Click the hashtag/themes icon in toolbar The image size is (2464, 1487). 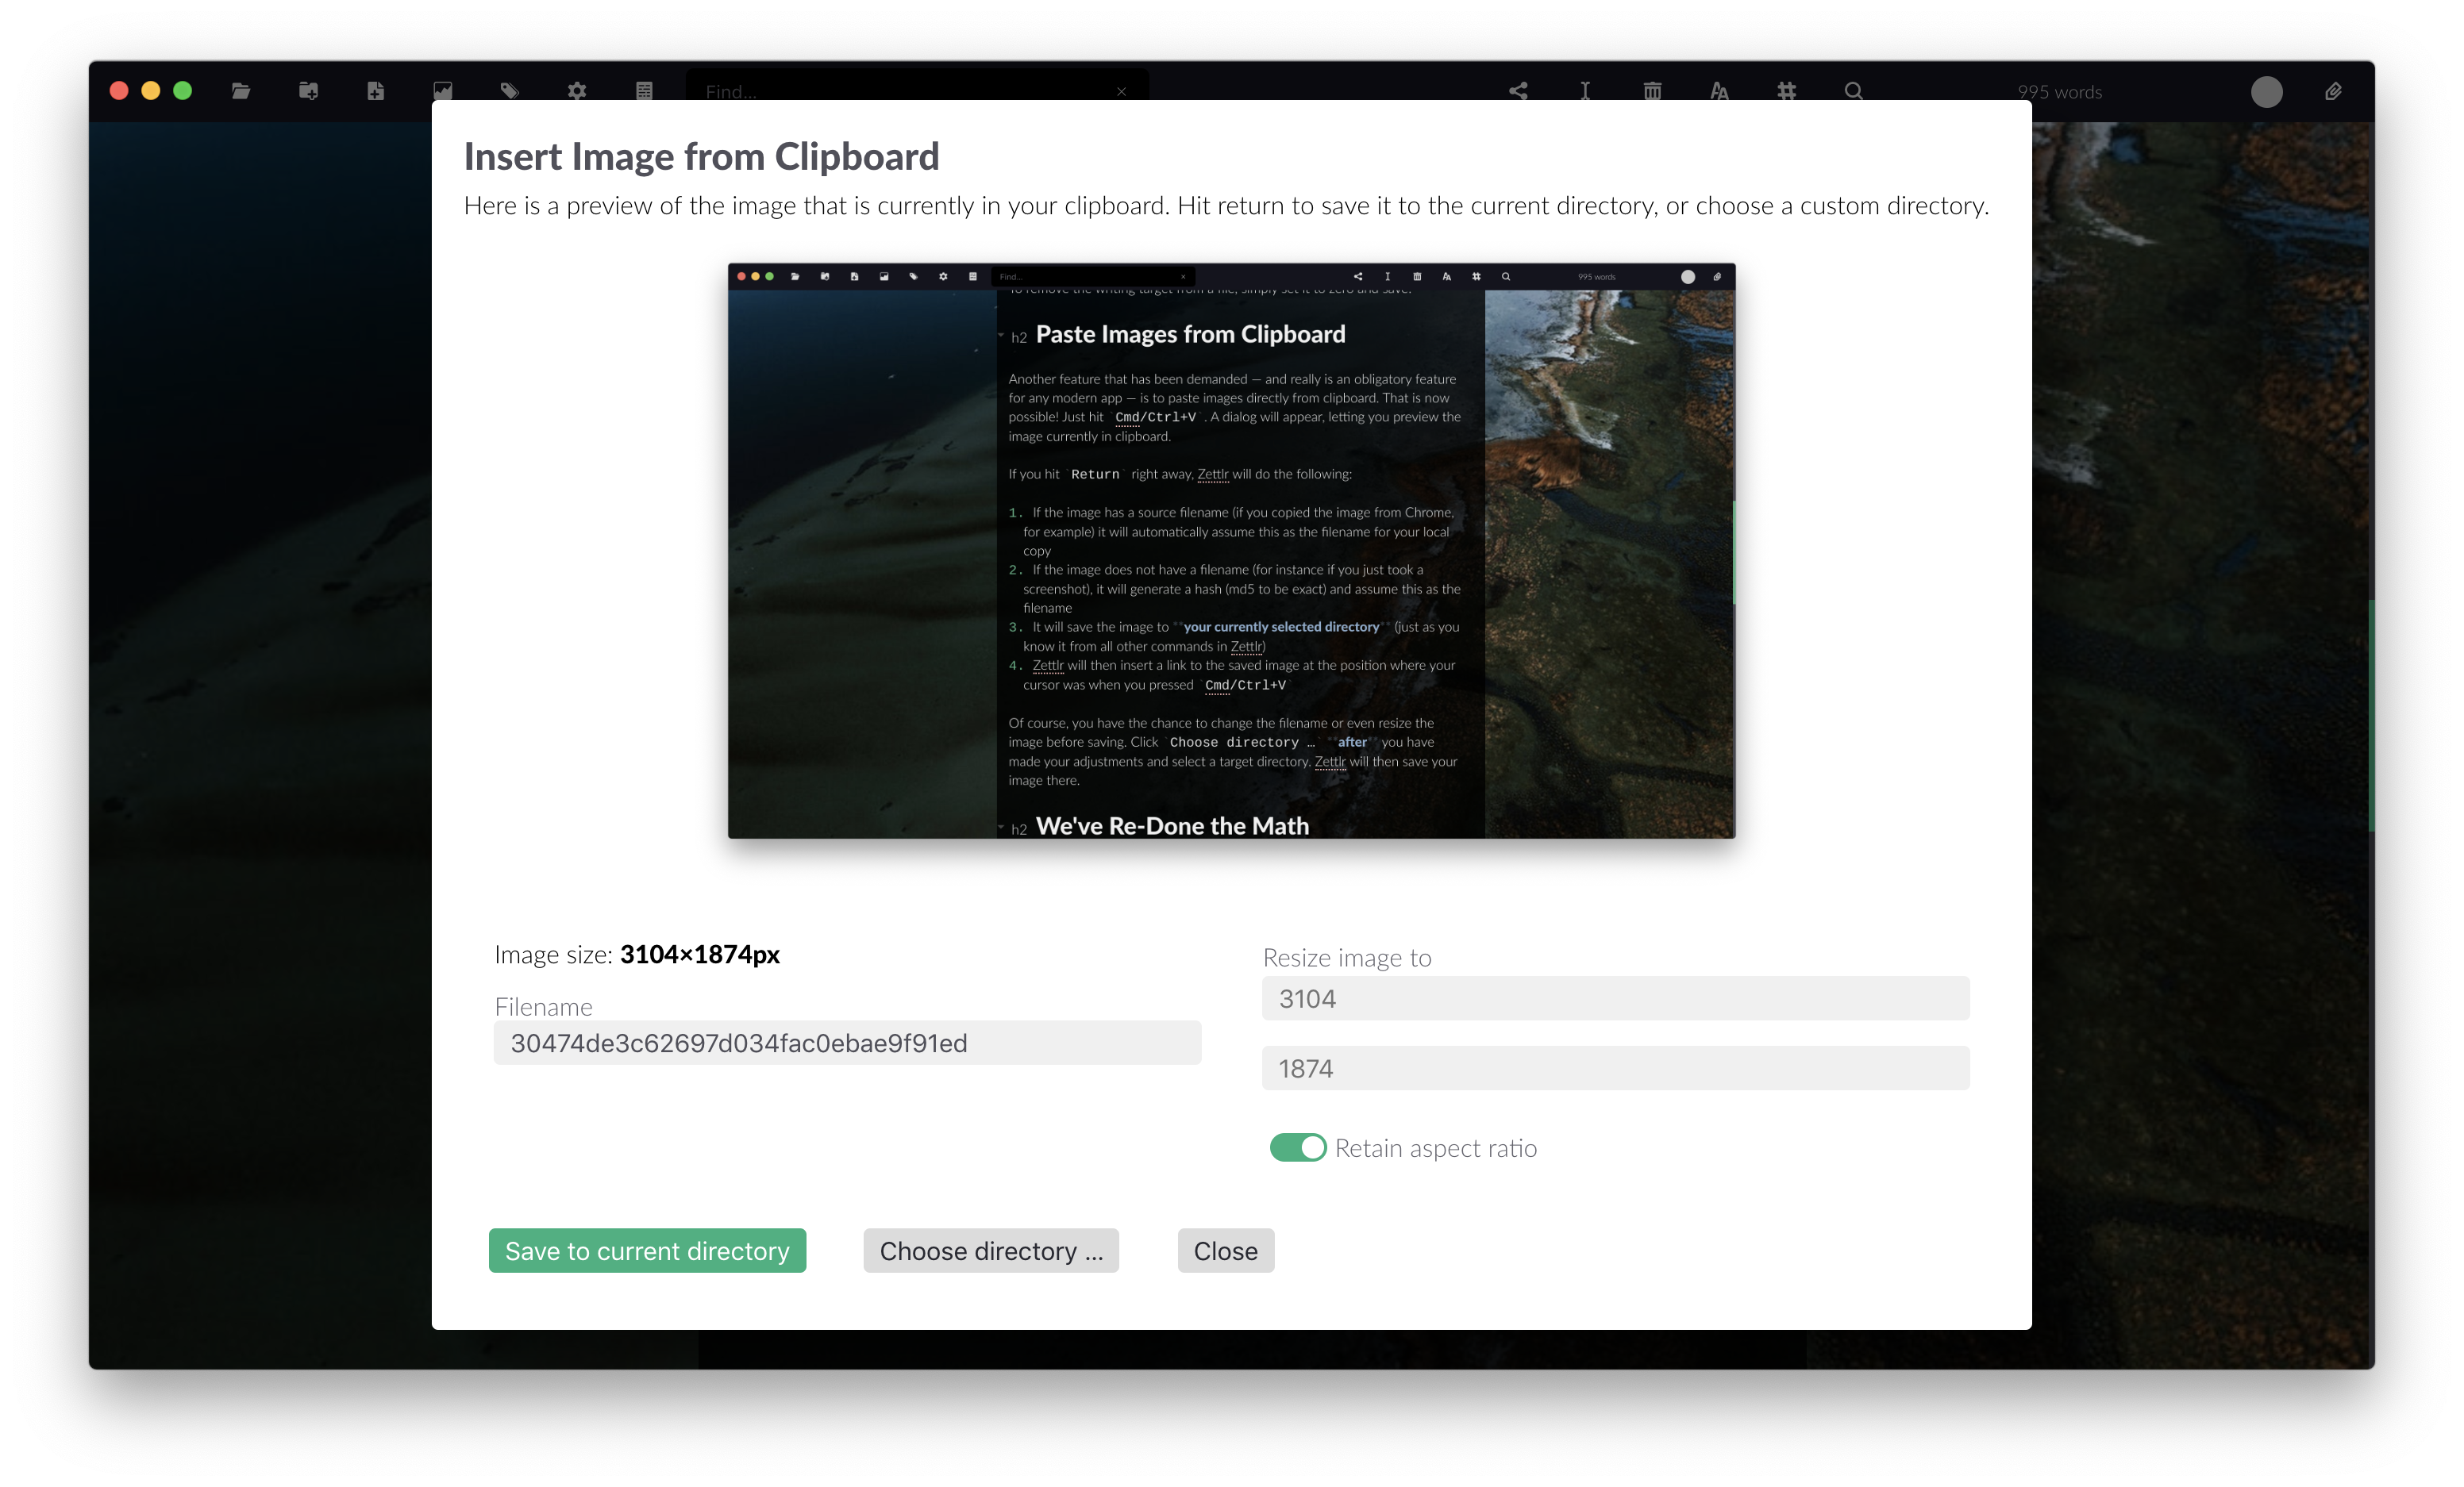click(1788, 90)
